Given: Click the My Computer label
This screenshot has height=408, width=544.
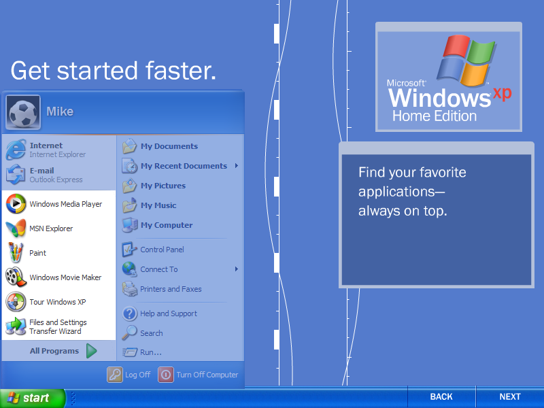Looking at the screenshot, I should click(167, 225).
